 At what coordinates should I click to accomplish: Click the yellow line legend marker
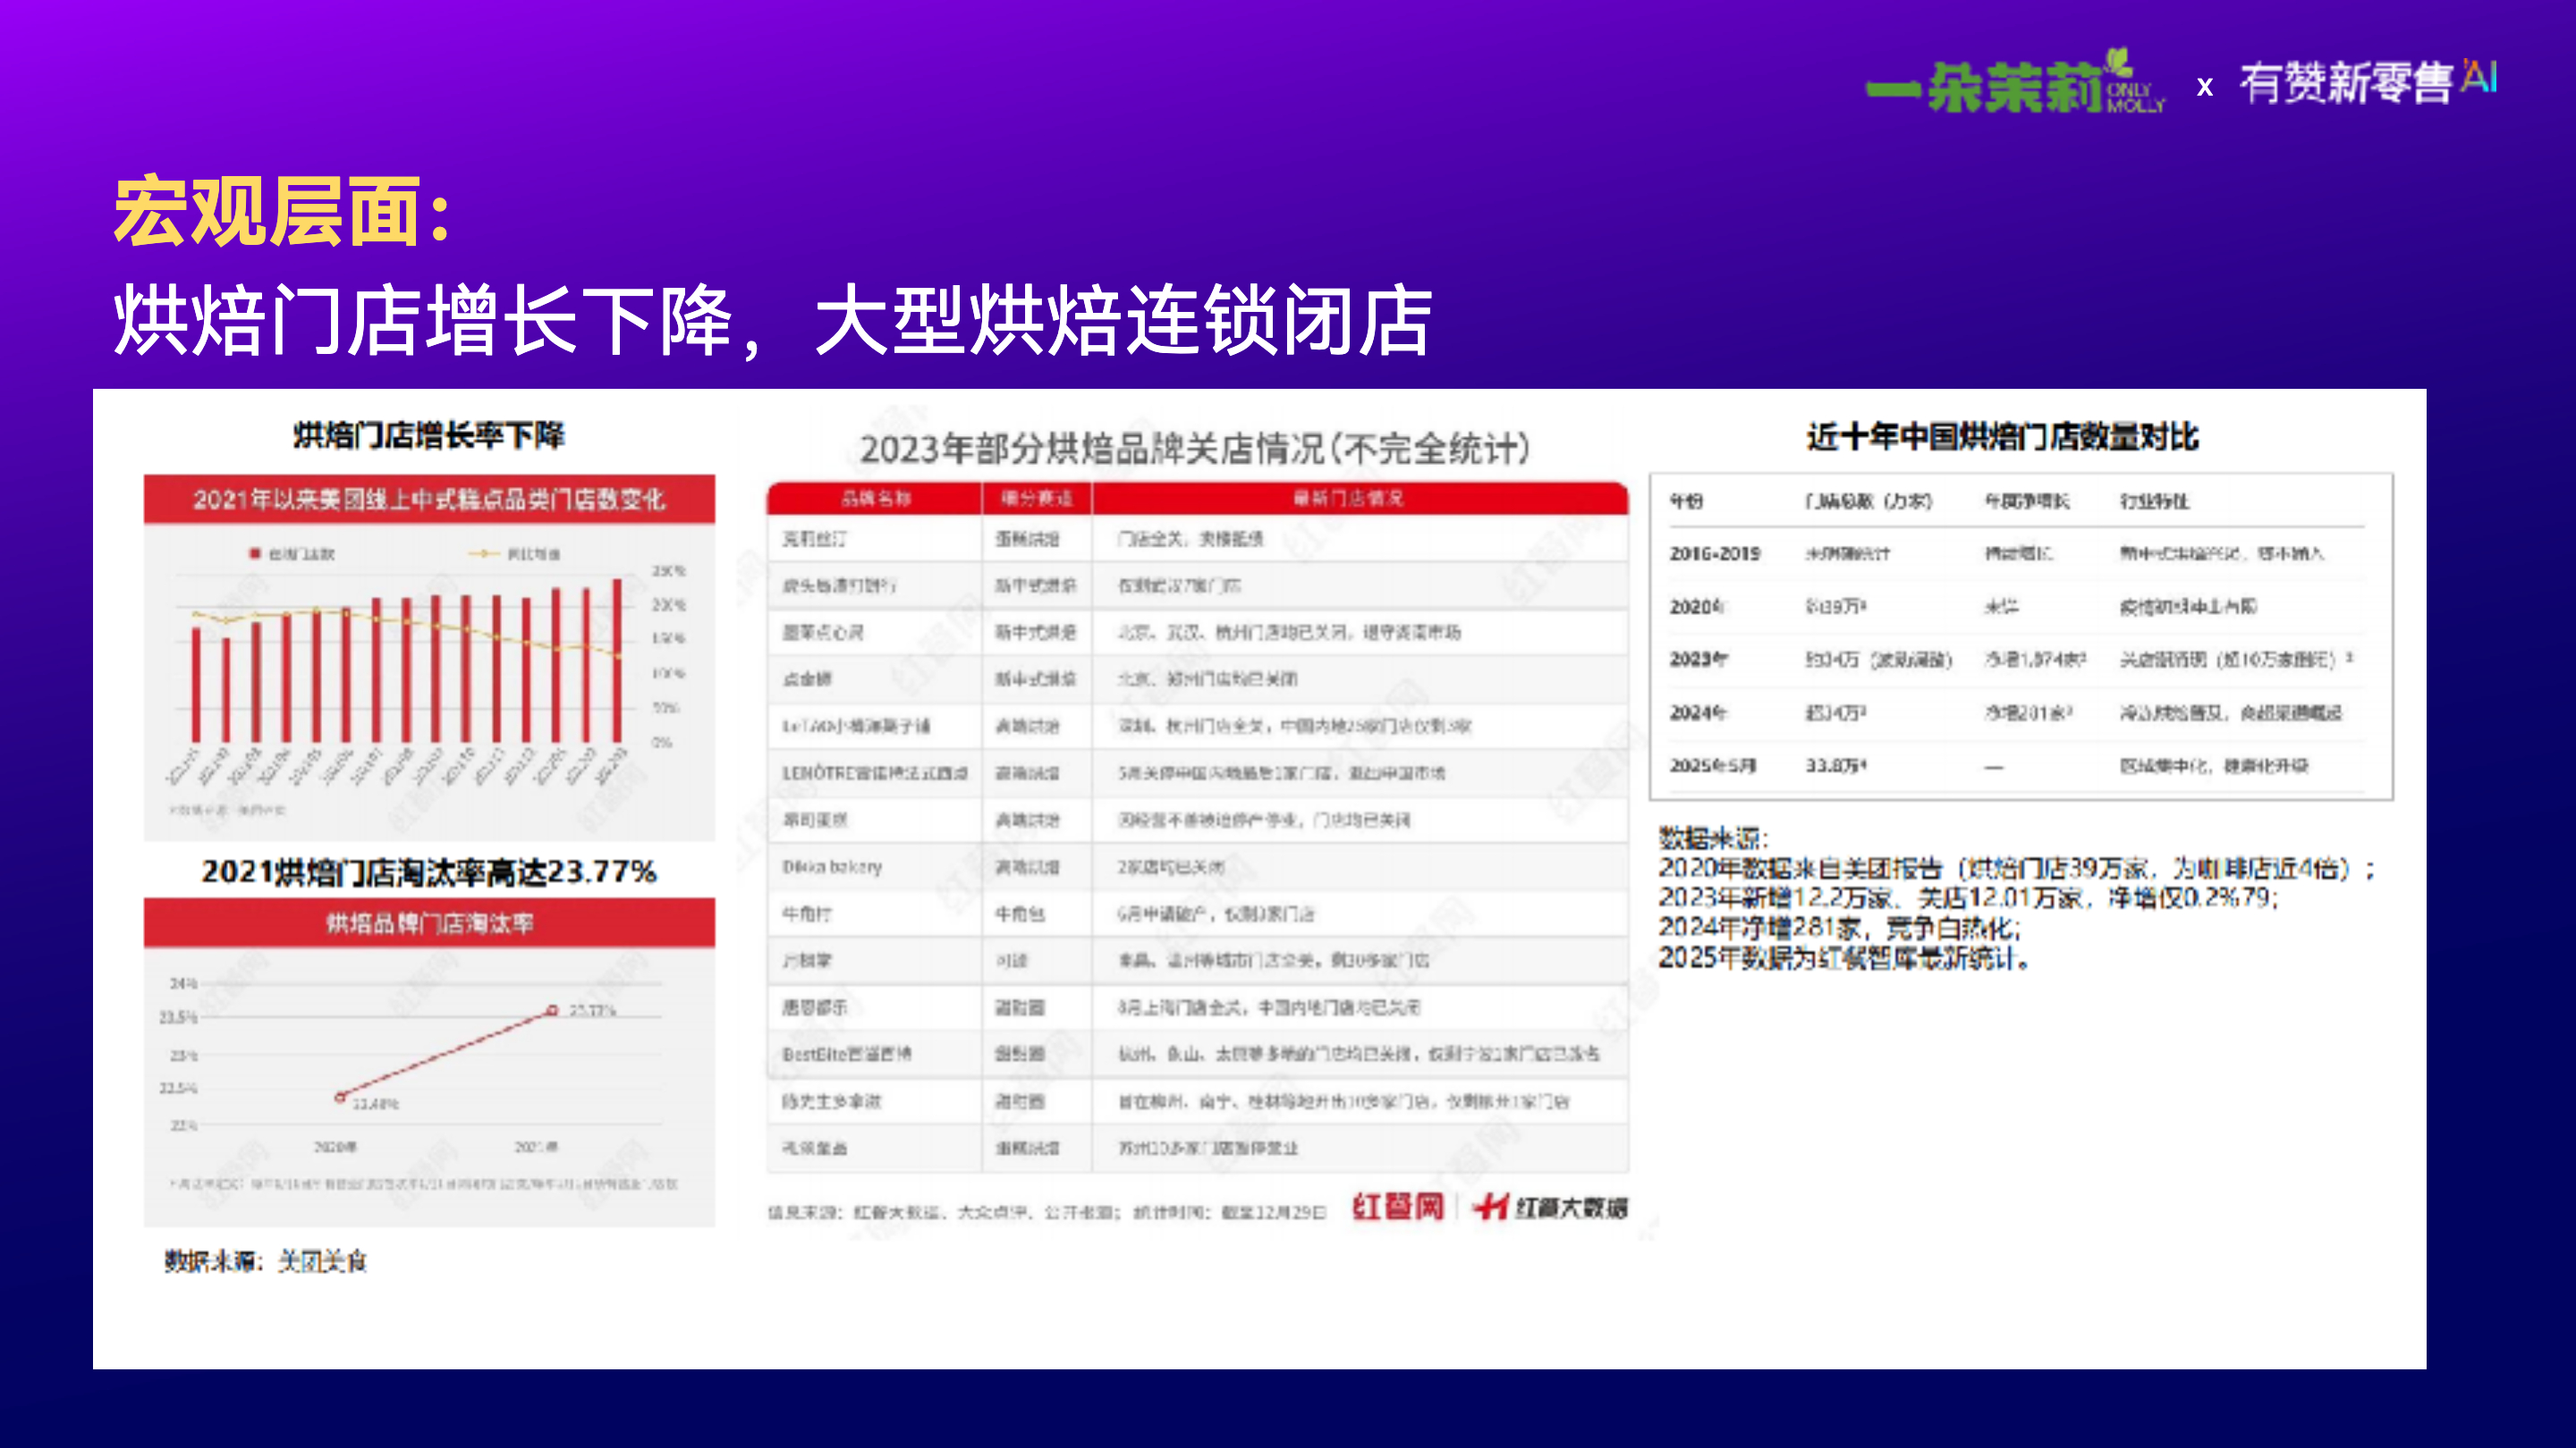coord(483,553)
